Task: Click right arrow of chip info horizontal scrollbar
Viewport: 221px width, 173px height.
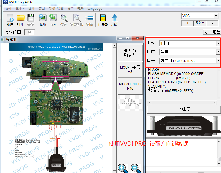Action: [x=214, y=103]
